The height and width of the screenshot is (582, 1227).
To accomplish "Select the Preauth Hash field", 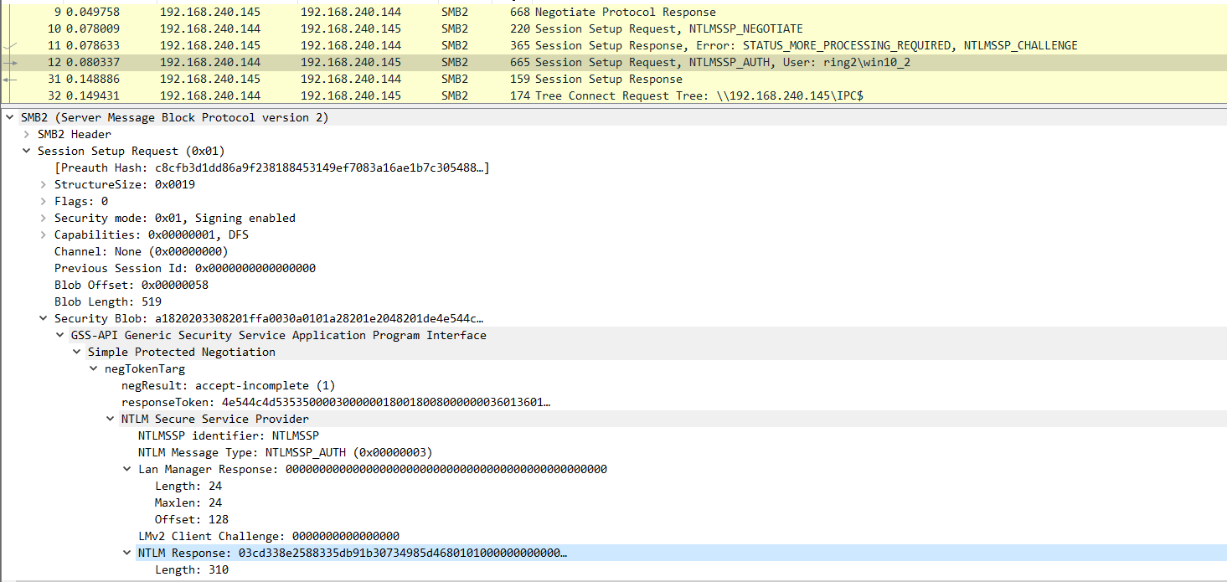I will tap(271, 167).
